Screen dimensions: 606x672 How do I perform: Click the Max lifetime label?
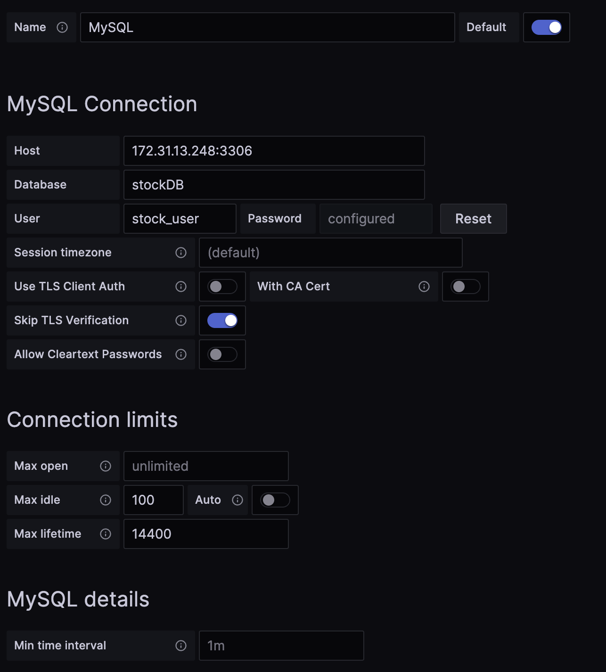click(48, 534)
